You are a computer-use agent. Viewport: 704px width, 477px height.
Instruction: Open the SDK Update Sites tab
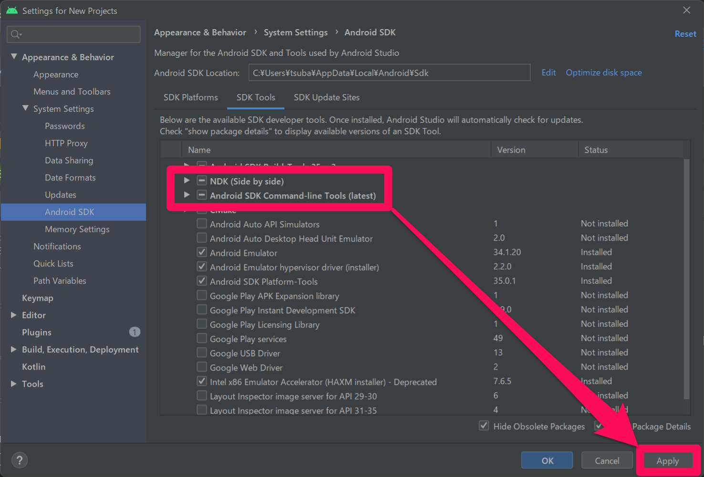[x=327, y=97]
